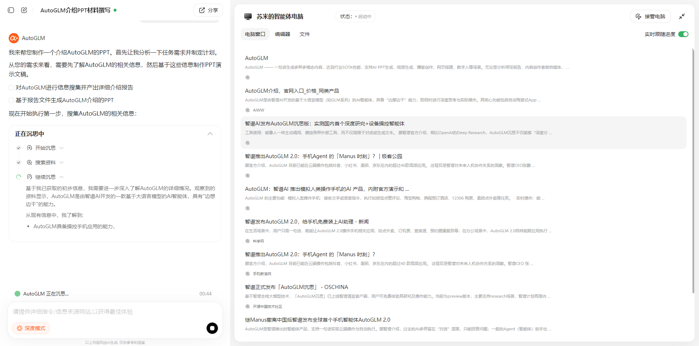Viewport: 699px width, 346px height.
Task: Click the 00:44 elapsed timer
Action: click(x=205, y=294)
